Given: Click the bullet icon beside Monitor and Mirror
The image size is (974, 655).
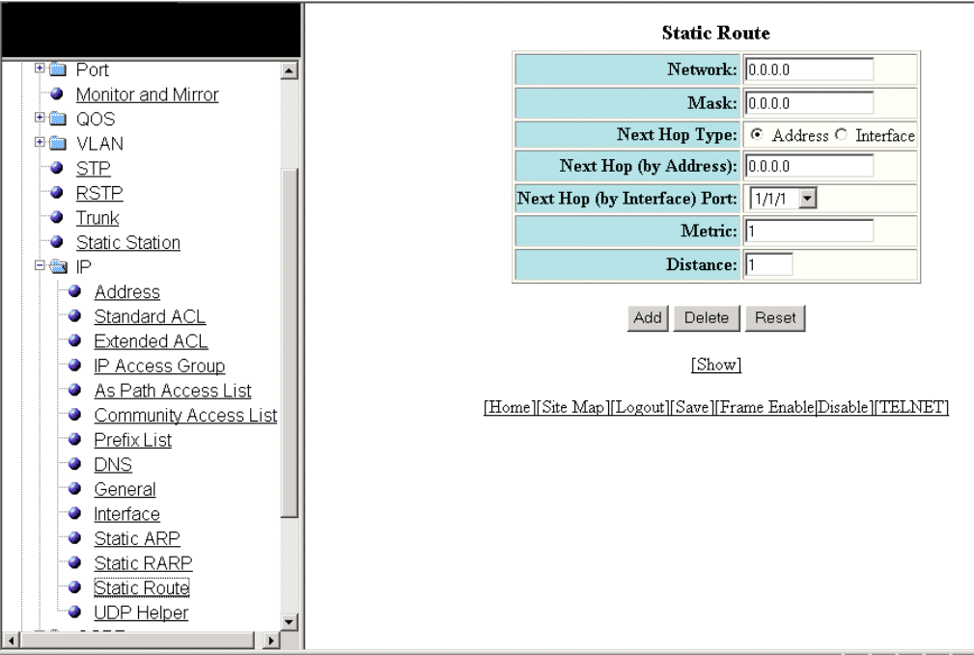Looking at the screenshot, I should [x=57, y=94].
